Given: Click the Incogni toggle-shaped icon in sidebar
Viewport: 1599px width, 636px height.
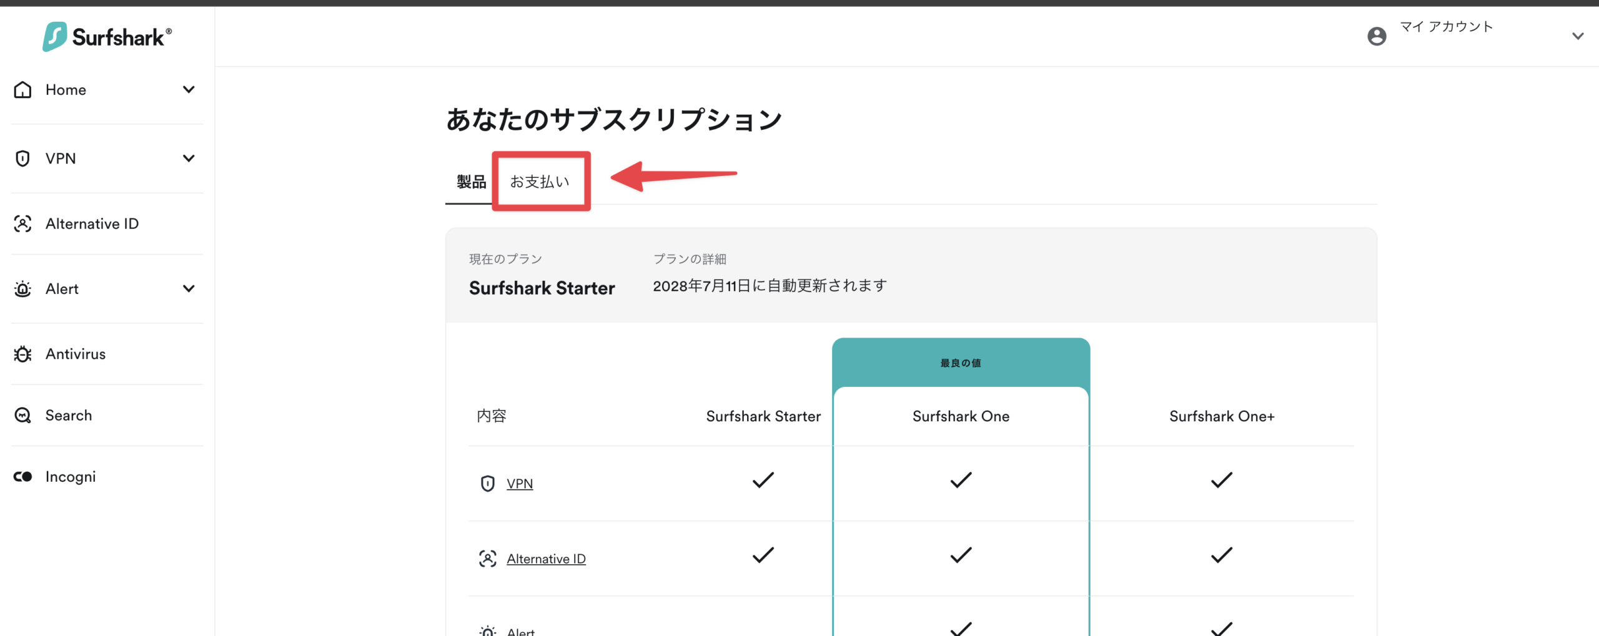Looking at the screenshot, I should coord(22,477).
